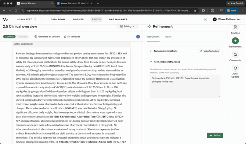Click 'Twenty-Eight-Day Repeated-Dose Oral Toxicity in Rats' text
This screenshot has height=144, width=246.
click(x=86, y=83)
